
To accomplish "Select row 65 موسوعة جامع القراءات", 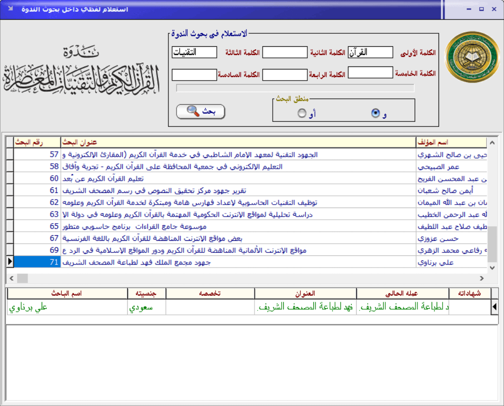I will [247, 226].
